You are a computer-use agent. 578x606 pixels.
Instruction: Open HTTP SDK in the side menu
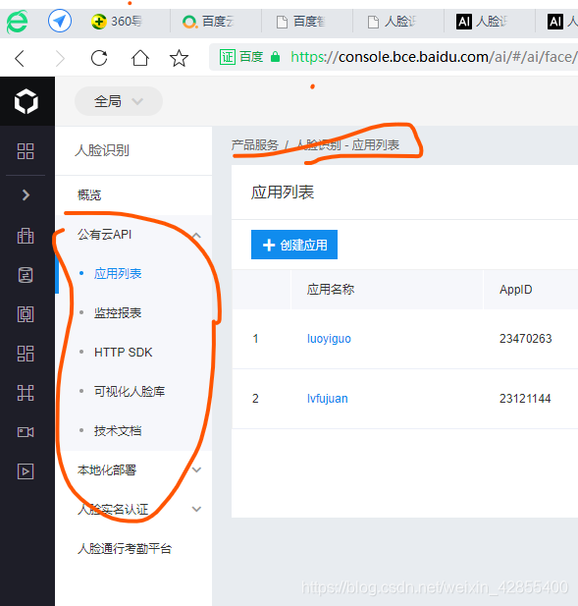tap(124, 352)
